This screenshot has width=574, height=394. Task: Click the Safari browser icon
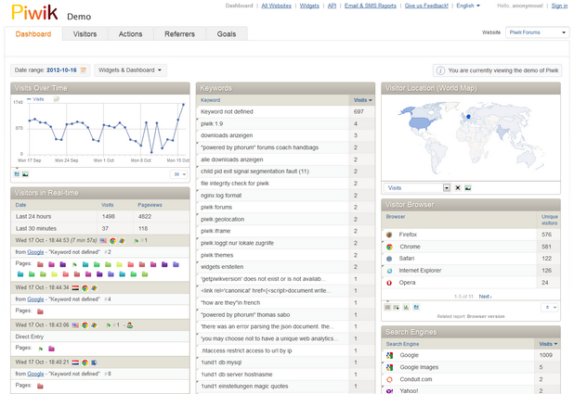pos(389,259)
